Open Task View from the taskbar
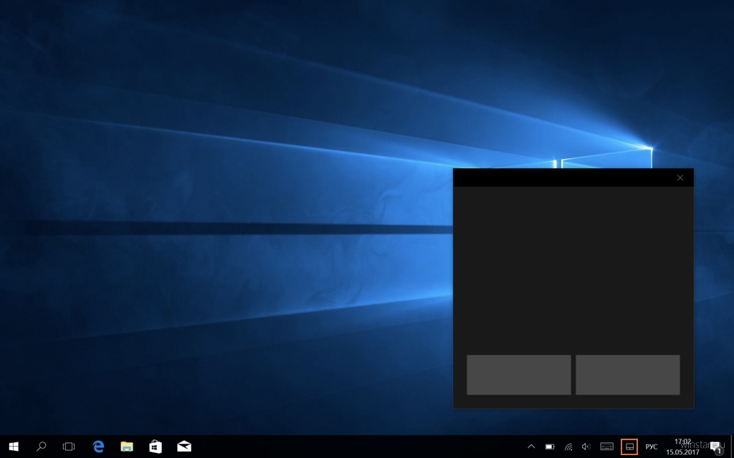Screen dimensions: 734x458 [x=69, y=447]
